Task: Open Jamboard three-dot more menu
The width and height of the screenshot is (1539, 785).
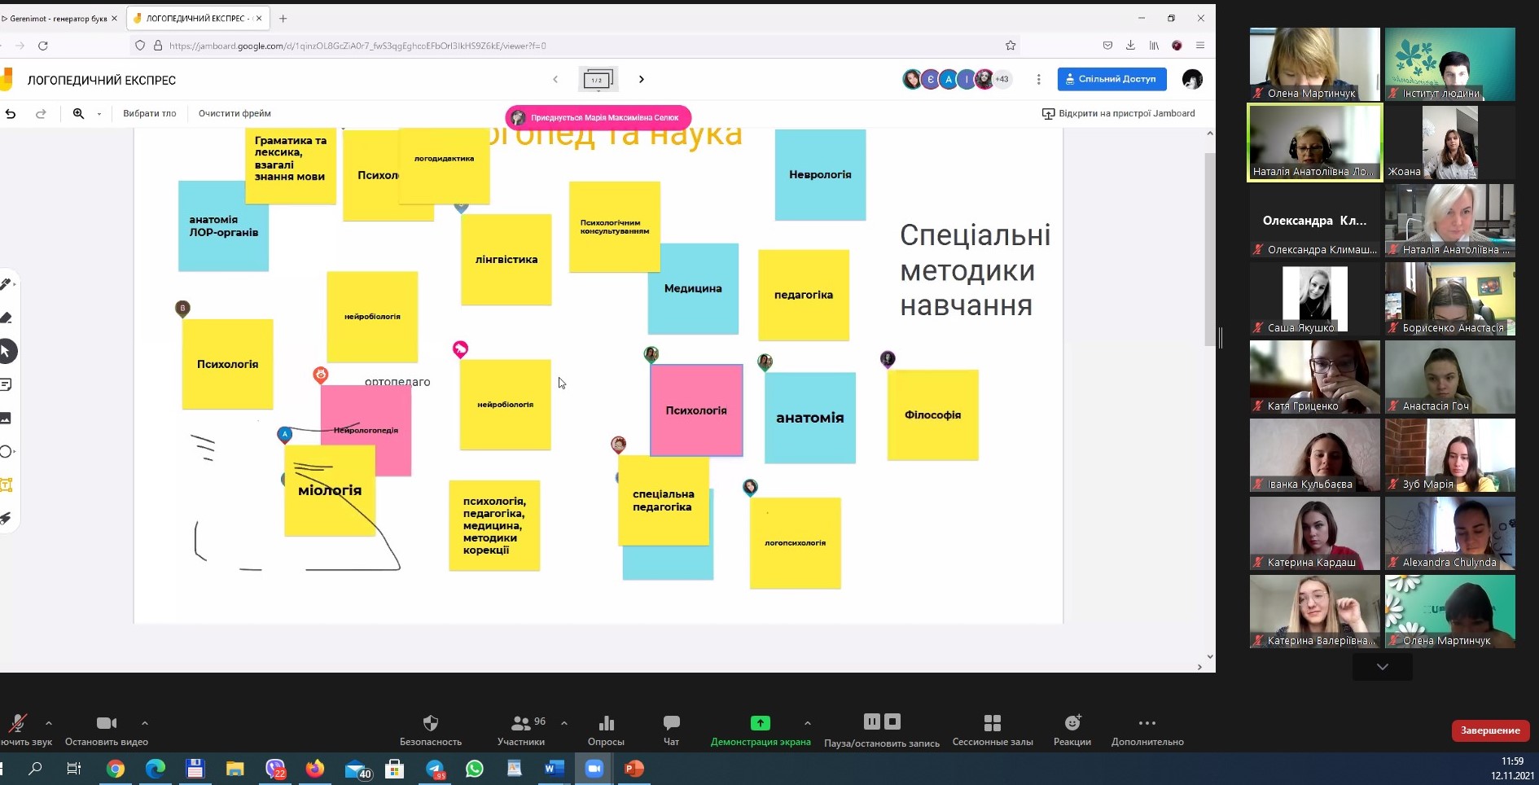Action: 1038,79
